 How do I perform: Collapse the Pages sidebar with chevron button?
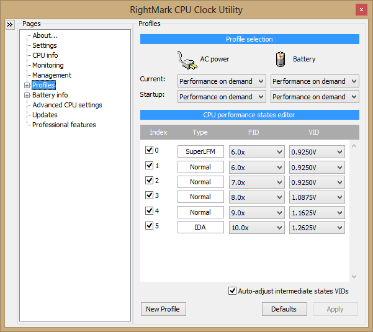[x=10, y=24]
